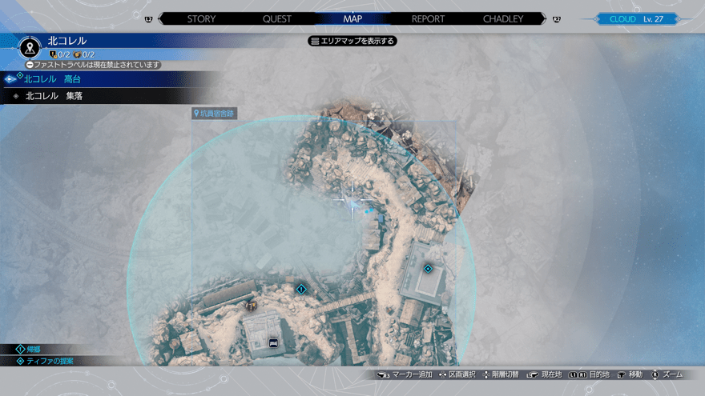Click the マーカー追加 add marker control
Viewport: 705px width, 396px height.
[x=406, y=374]
